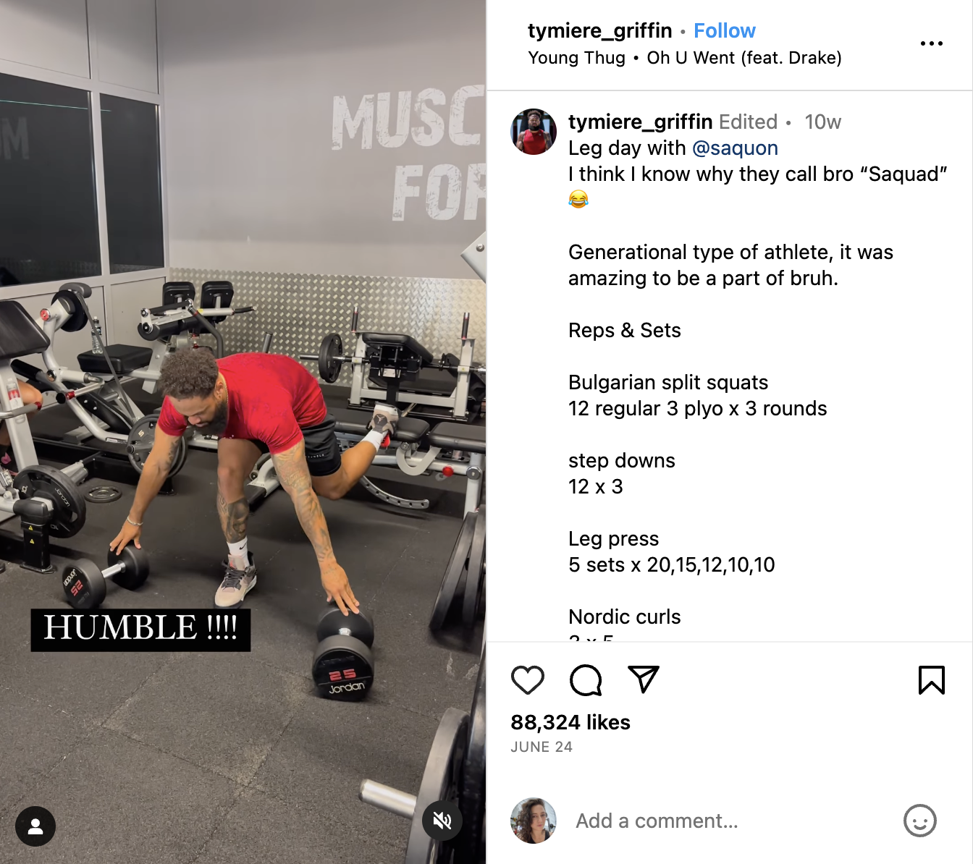The image size is (973, 864).
Task: Click your own avatar beside the comment box
Action: (534, 821)
